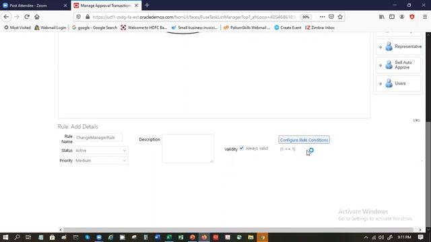Open PaliumSkills Webmail bookmark
The image size is (431, 242).
click(x=247, y=28)
